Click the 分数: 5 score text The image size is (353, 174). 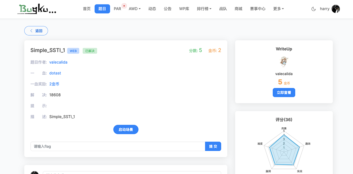point(196,51)
